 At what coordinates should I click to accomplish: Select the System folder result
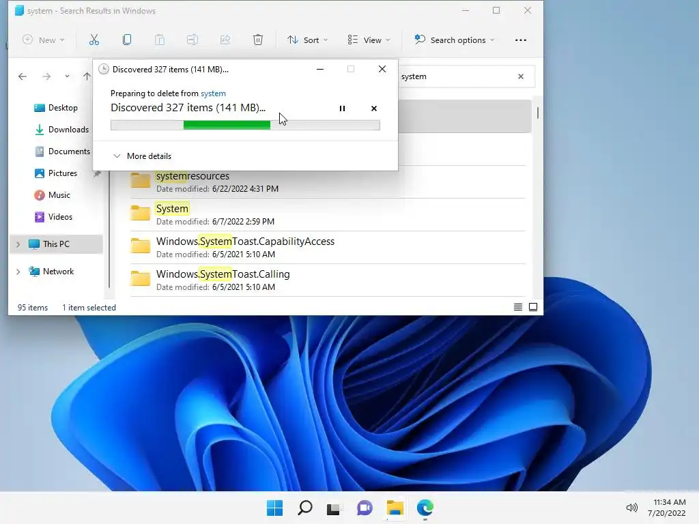[328, 215]
